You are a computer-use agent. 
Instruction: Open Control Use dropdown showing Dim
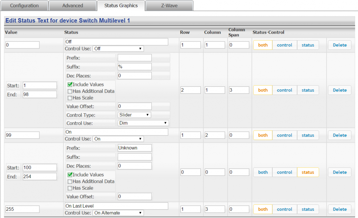click(x=143, y=123)
